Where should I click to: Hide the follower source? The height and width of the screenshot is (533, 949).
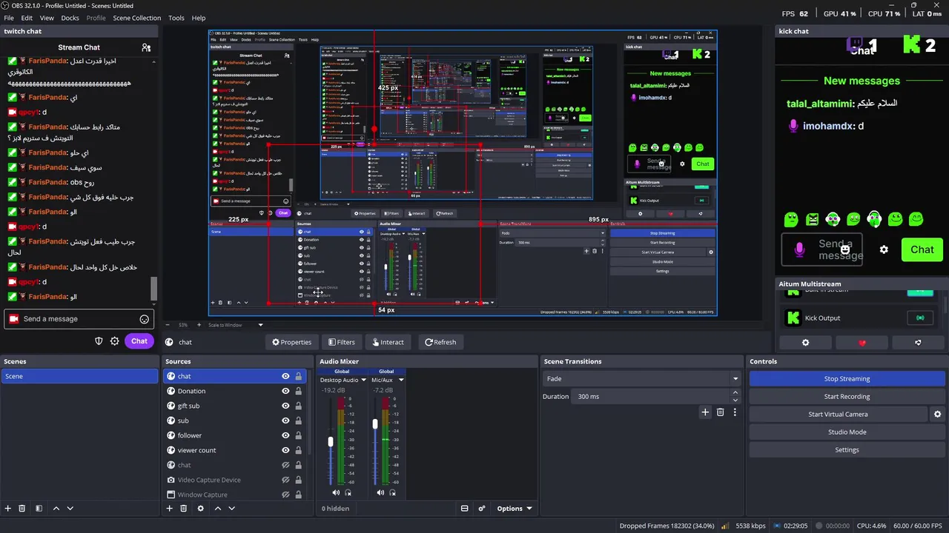click(285, 435)
